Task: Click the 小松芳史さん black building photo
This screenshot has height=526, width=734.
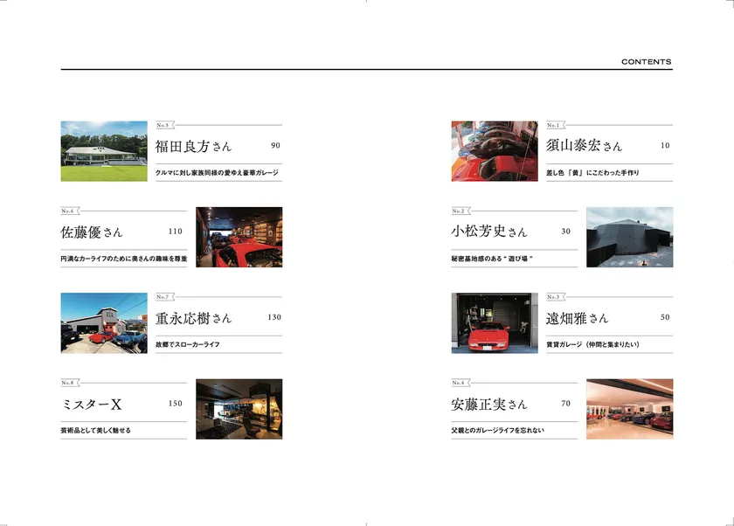Action: point(630,238)
